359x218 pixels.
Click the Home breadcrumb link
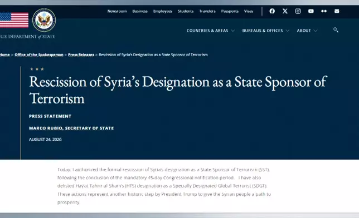point(5,55)
